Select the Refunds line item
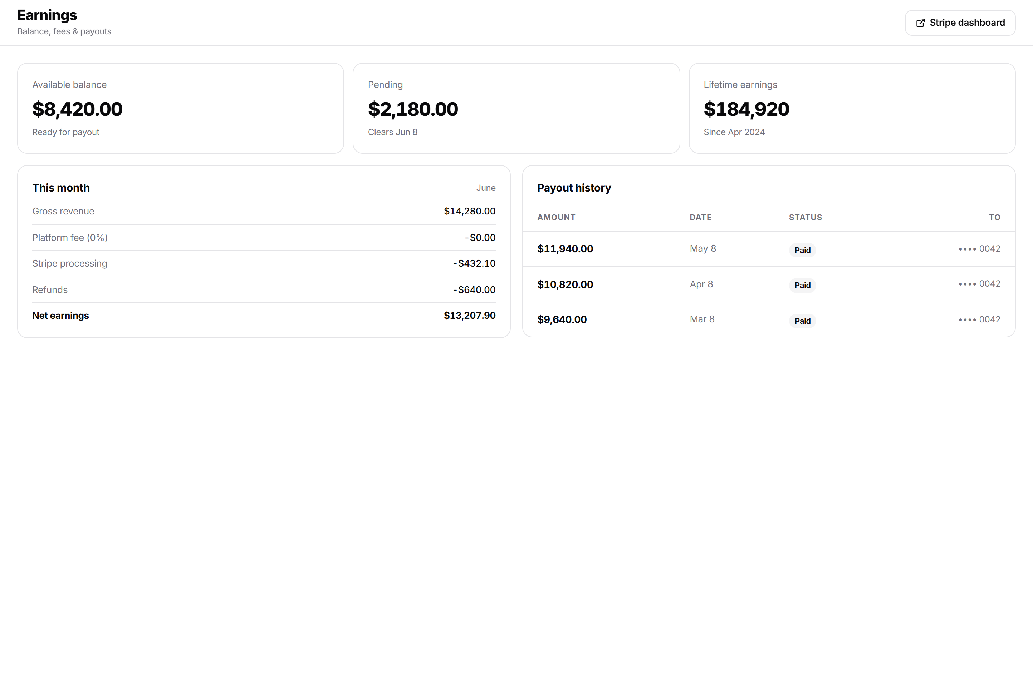 264,289
